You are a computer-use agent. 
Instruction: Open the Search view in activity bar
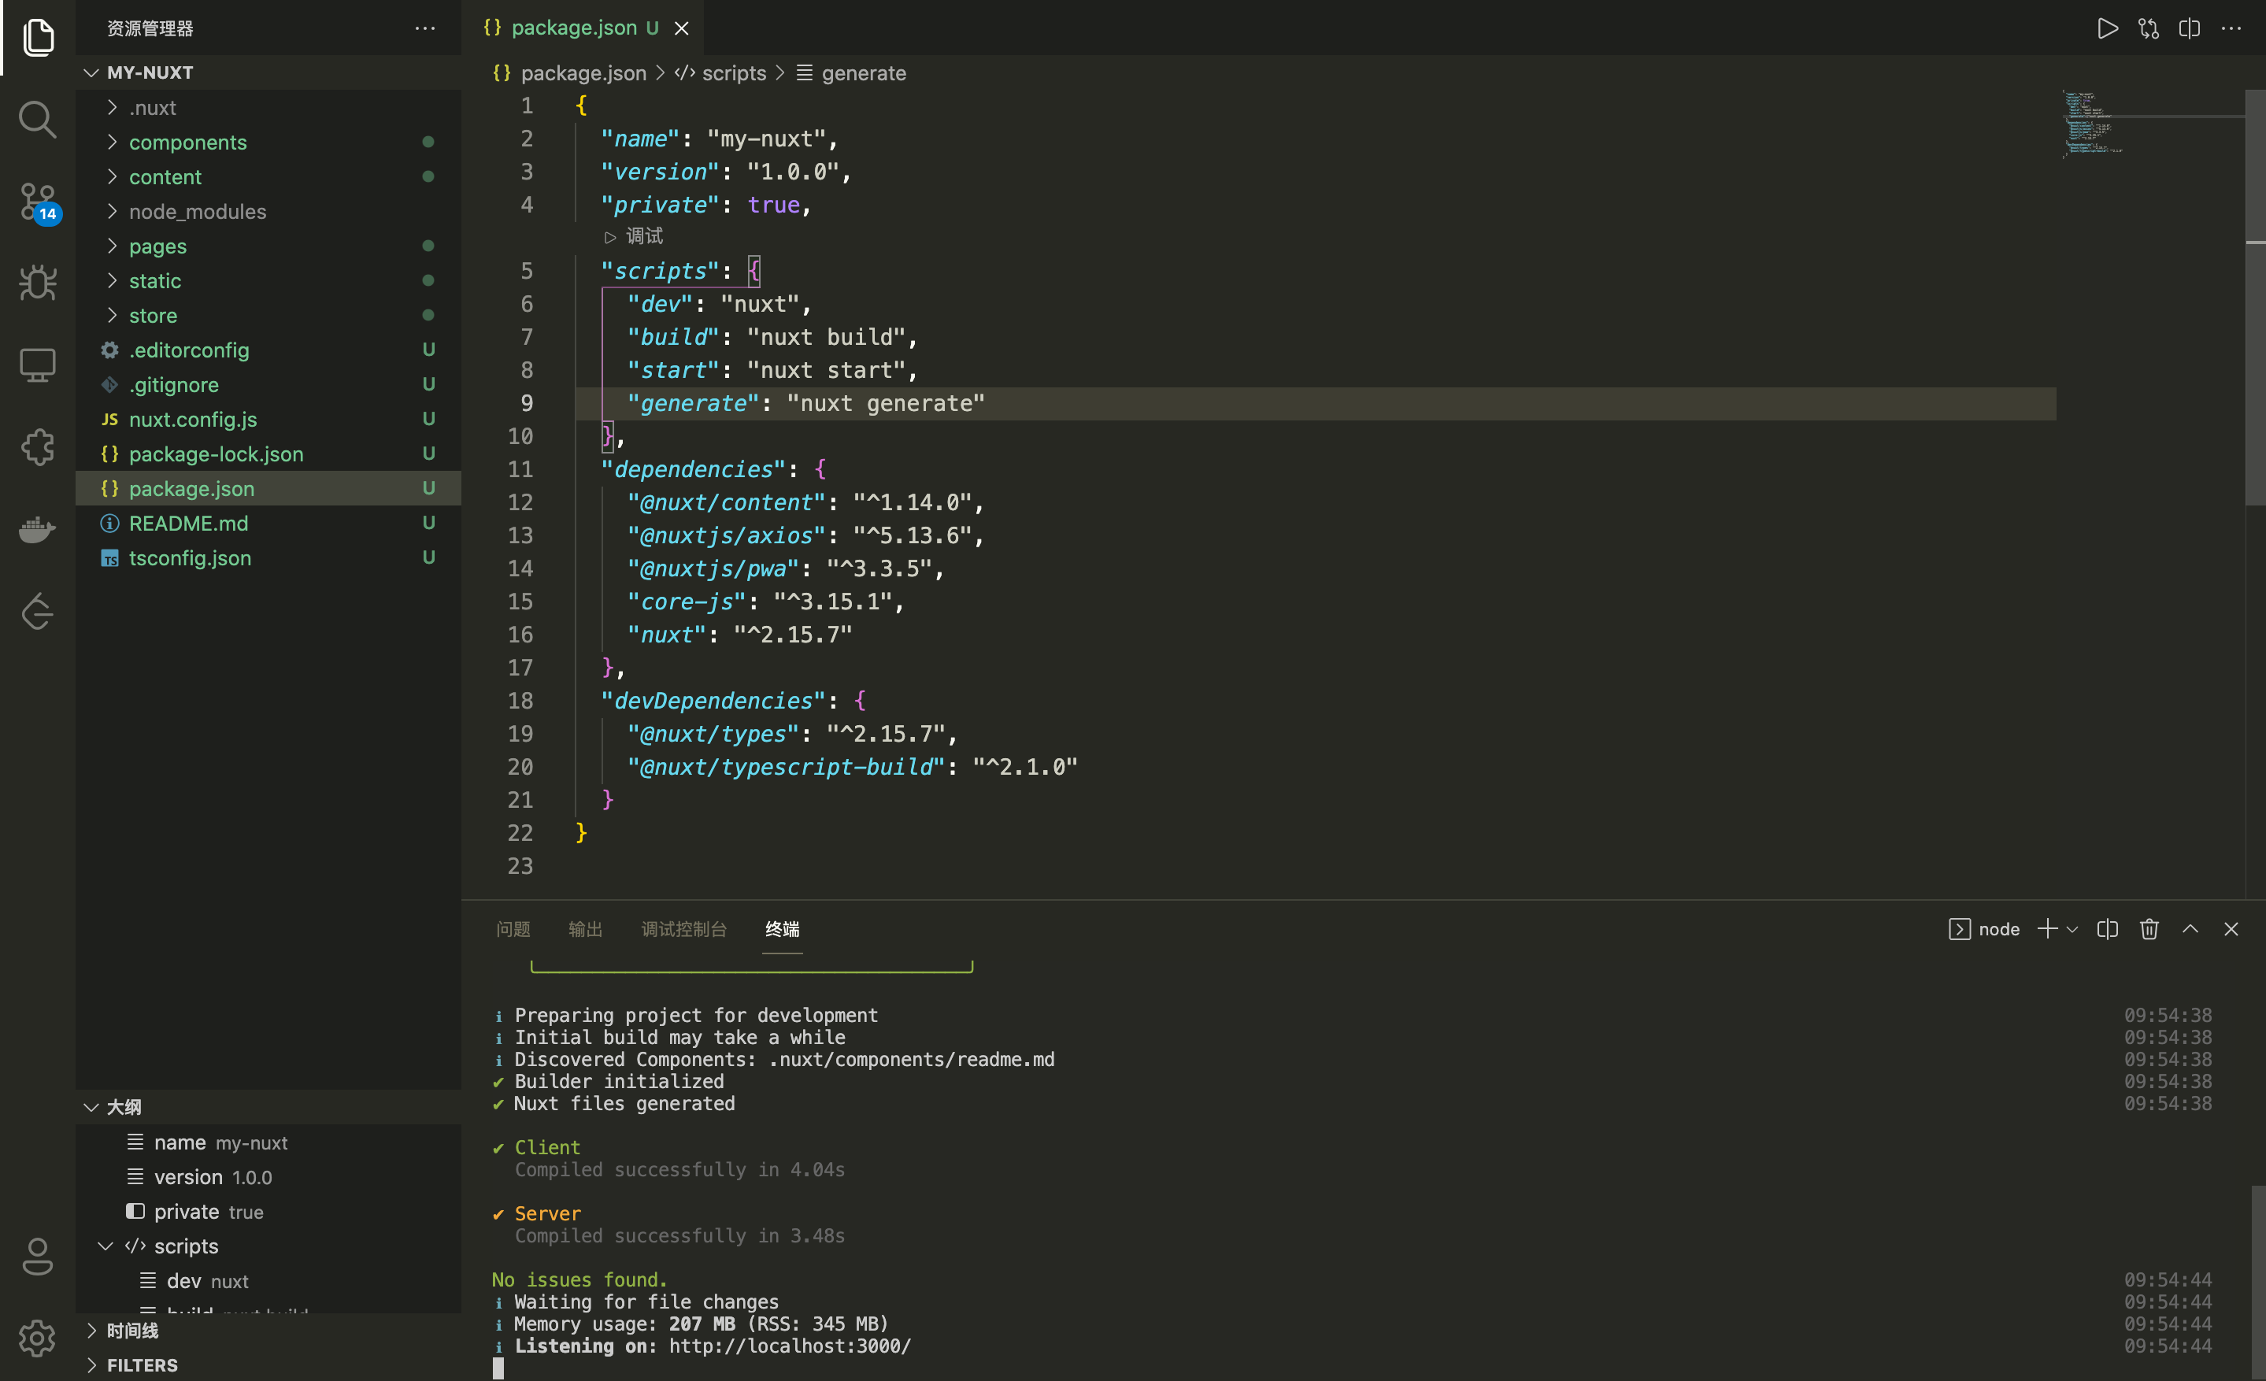tap(38, 120)
